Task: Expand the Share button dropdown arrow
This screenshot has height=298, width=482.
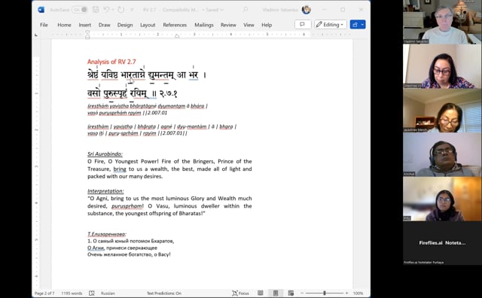Action: click(x=363, y=25)
